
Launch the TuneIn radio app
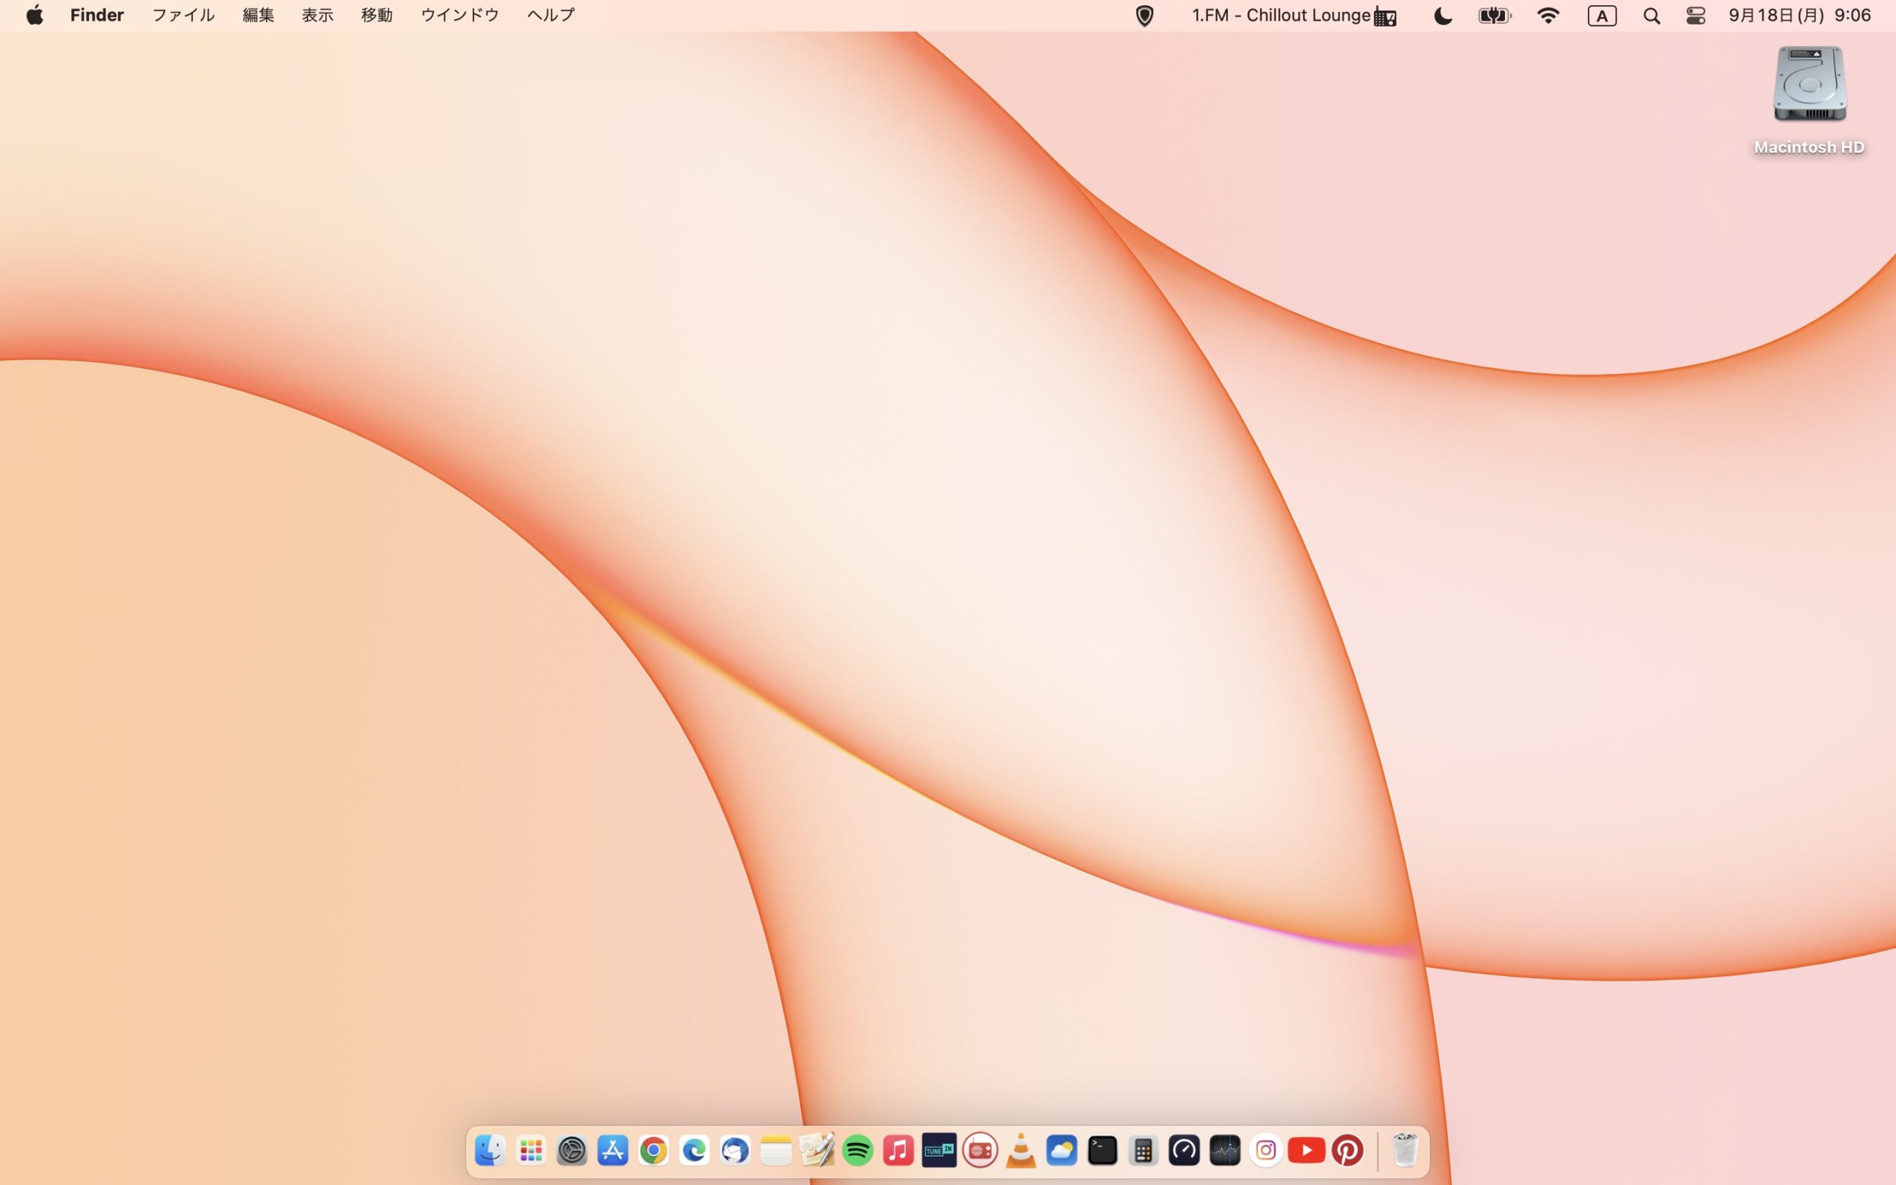939,1149
